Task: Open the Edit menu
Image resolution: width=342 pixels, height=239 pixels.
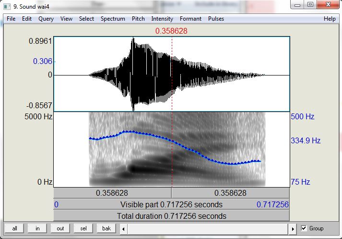Action: pyautogui.click(x=27, y=19)
